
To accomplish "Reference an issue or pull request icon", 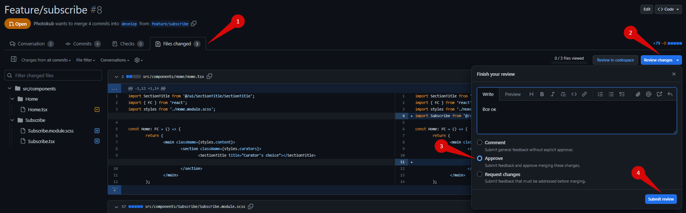I will 659,94.
